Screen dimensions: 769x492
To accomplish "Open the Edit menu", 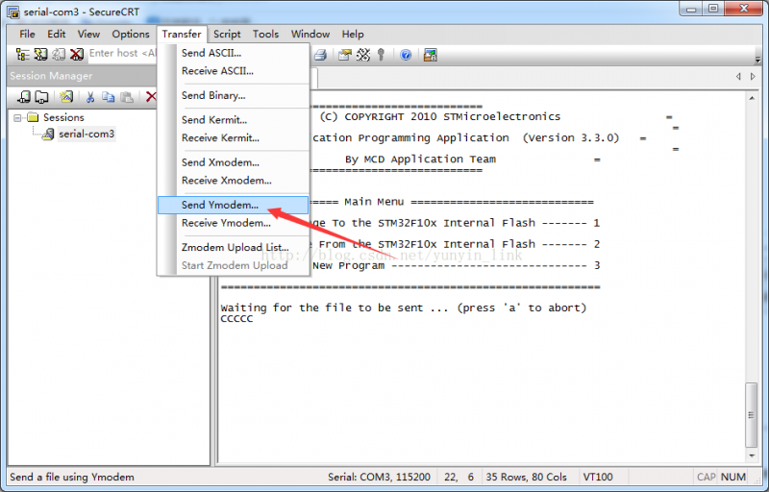I will (x=57, y=34).
